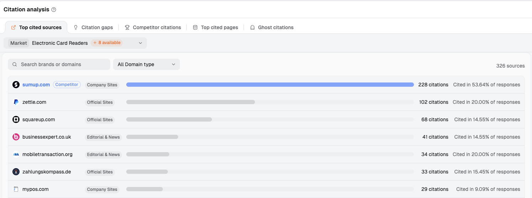Click the '34 citations' value
This screenshot has width=532, height=198.
pyautogui.click(x=435, y=154)
